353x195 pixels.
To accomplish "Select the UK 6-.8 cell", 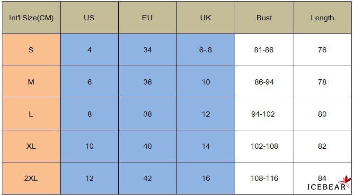I will (x=205, y=50).
